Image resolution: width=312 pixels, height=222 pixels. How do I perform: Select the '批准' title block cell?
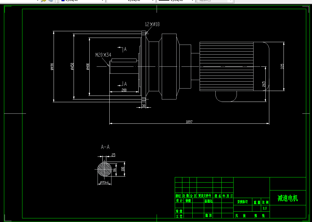(208, 216)
